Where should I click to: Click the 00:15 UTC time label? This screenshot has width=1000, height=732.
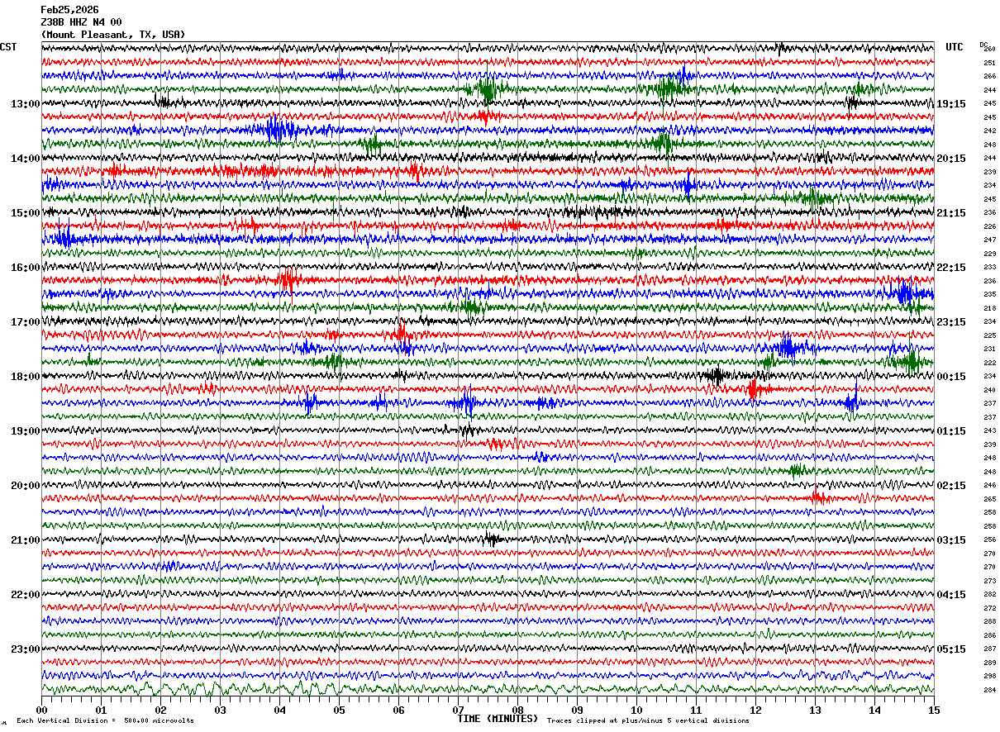tap(951, 377)
